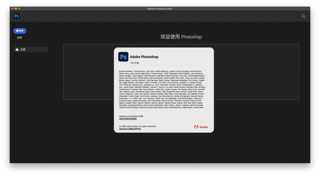Viewport: 320px width, 176px height.
Task: Click the © 1990-2022 Adobe copyright line
Action: coord(137,126)
